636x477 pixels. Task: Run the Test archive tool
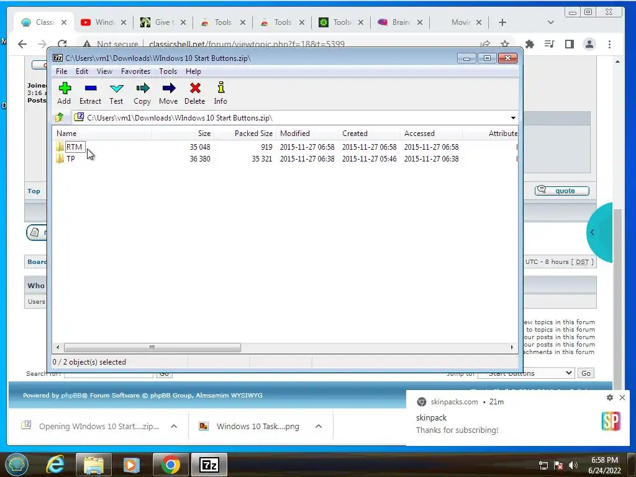coord(116,93)
